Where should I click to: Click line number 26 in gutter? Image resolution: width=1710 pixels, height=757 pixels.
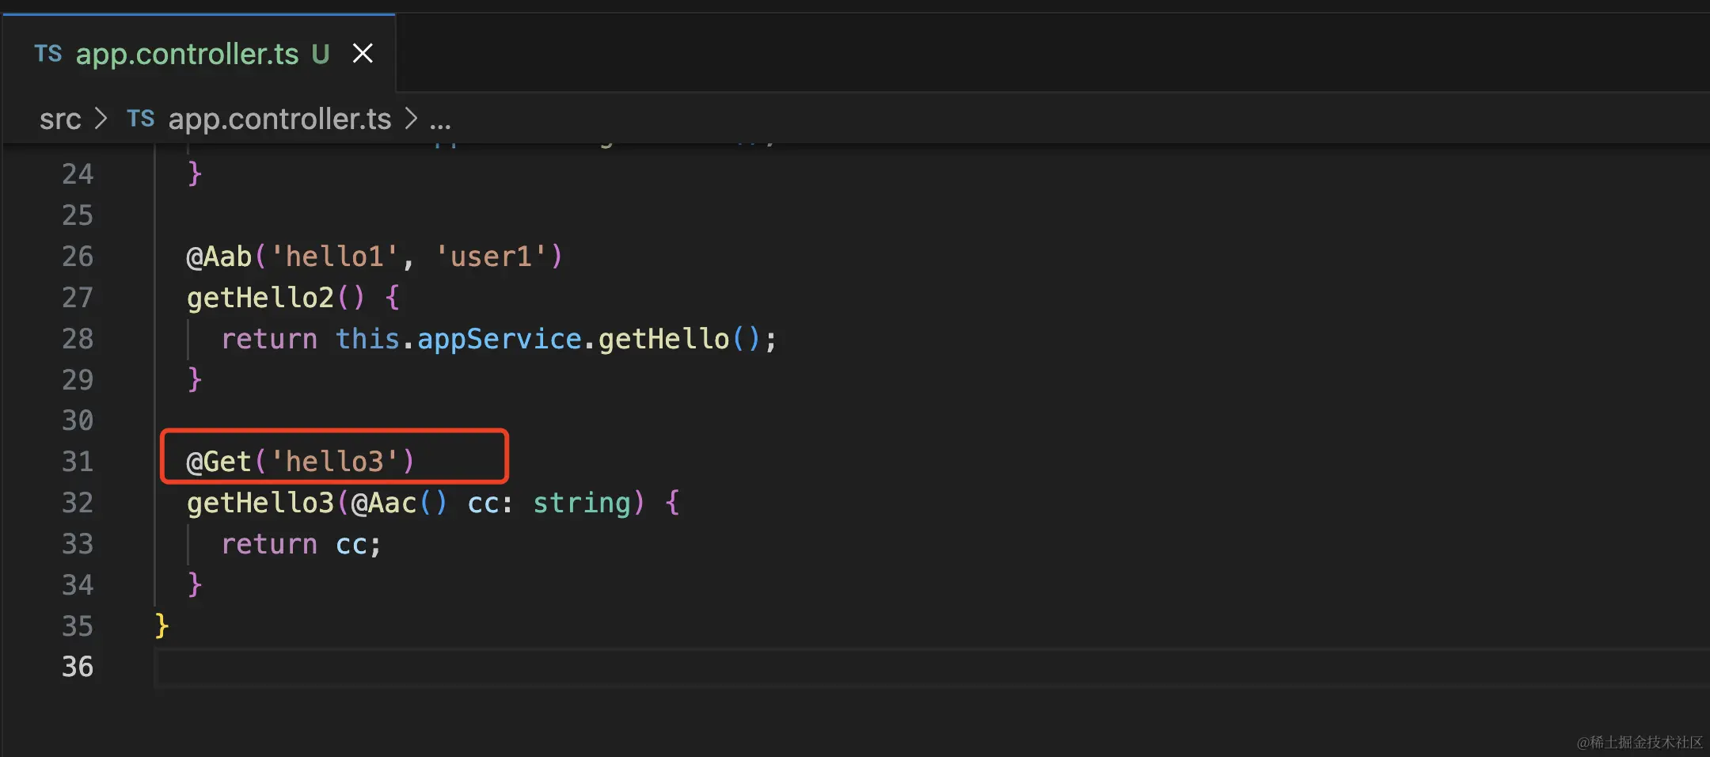click(x=78, y=257)
